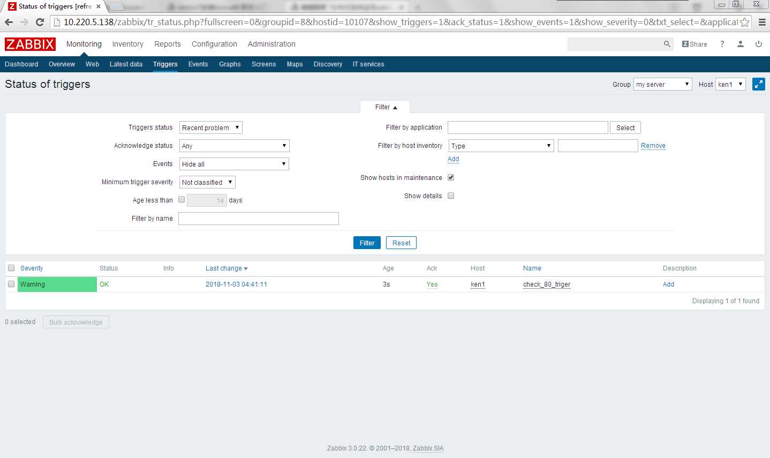Open the Events dropdown showing Hide all
Screen dimensions: 770x458
(234, 164)
